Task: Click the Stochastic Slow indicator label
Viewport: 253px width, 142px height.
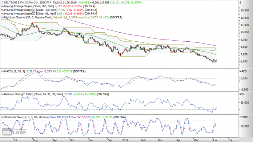Action: (x=27, y=117)
